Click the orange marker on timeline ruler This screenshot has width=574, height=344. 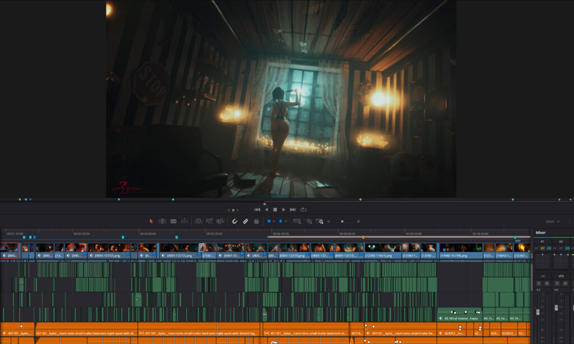(x=363, y=237)
